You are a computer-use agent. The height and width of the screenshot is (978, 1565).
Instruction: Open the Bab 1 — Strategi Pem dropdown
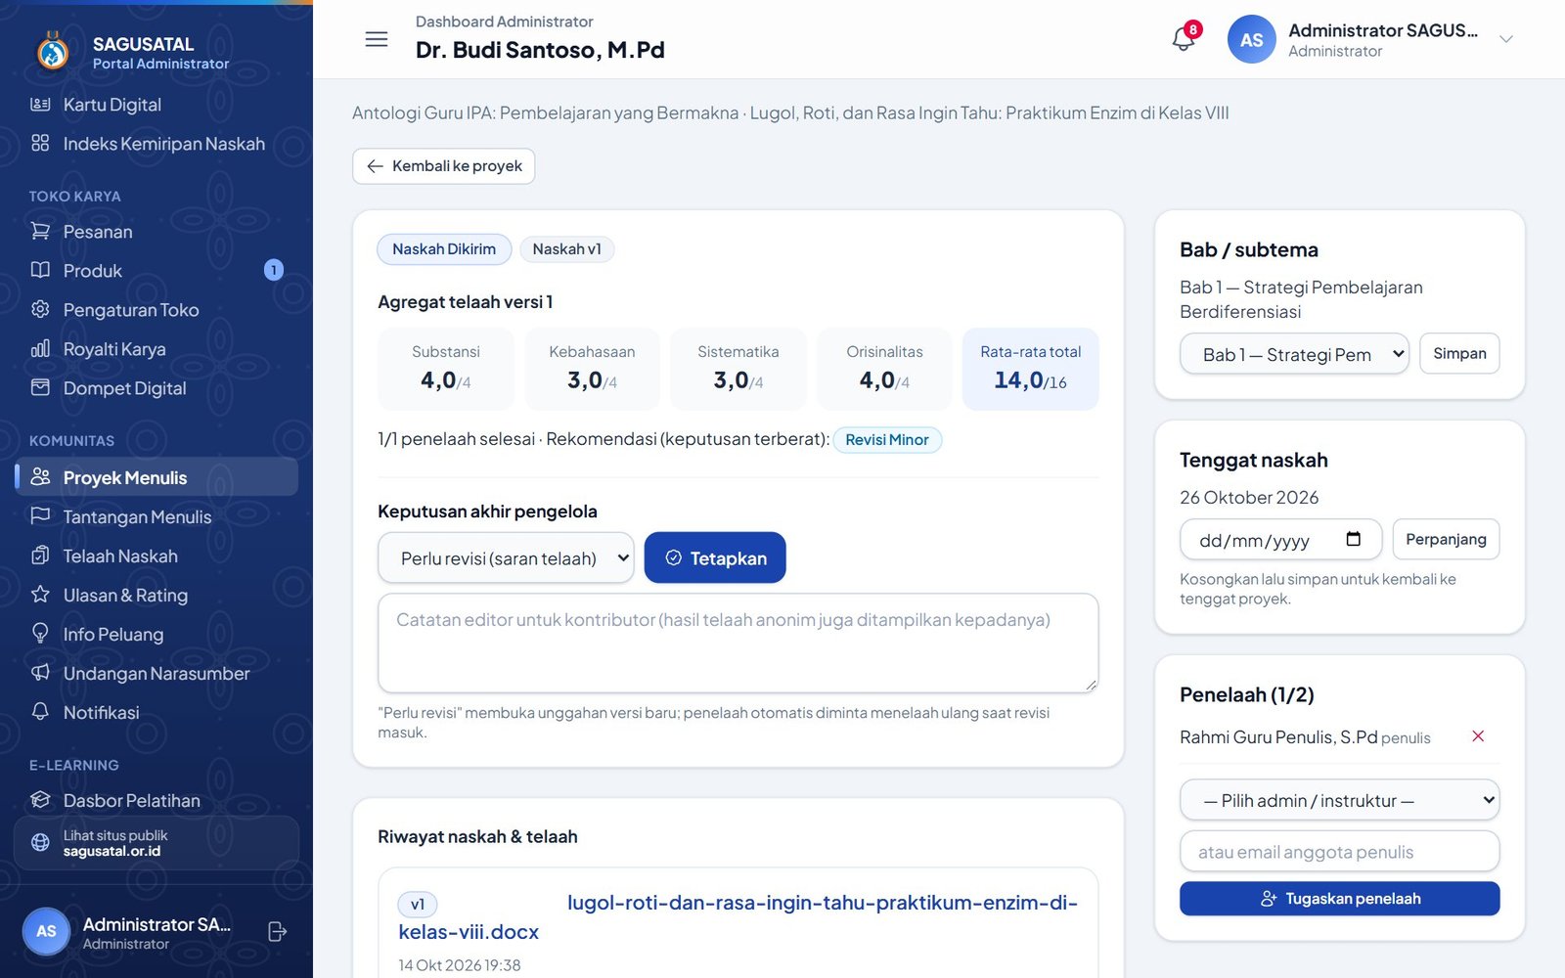[x=1294, y=354]
